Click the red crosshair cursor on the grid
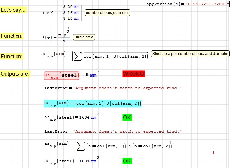 (213, 152)
